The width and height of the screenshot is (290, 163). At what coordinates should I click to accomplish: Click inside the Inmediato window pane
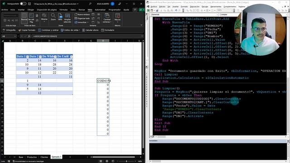tap(218, 151)
